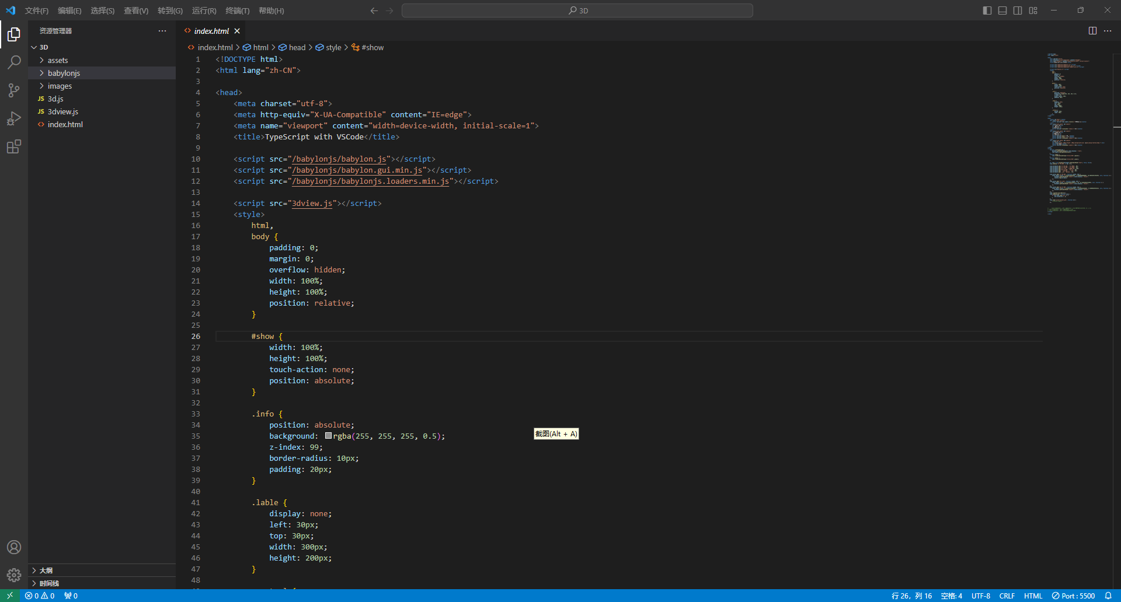This screenshot has width=1121, height=602.
Task: Open the 运行(R) Run menu
Action: pyautogui.click(x=204, y=10)
